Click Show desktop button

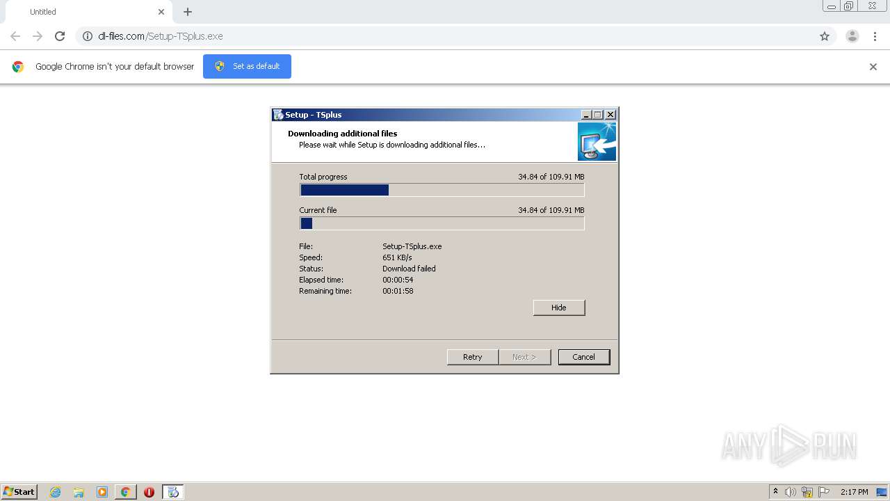[882, 492]
